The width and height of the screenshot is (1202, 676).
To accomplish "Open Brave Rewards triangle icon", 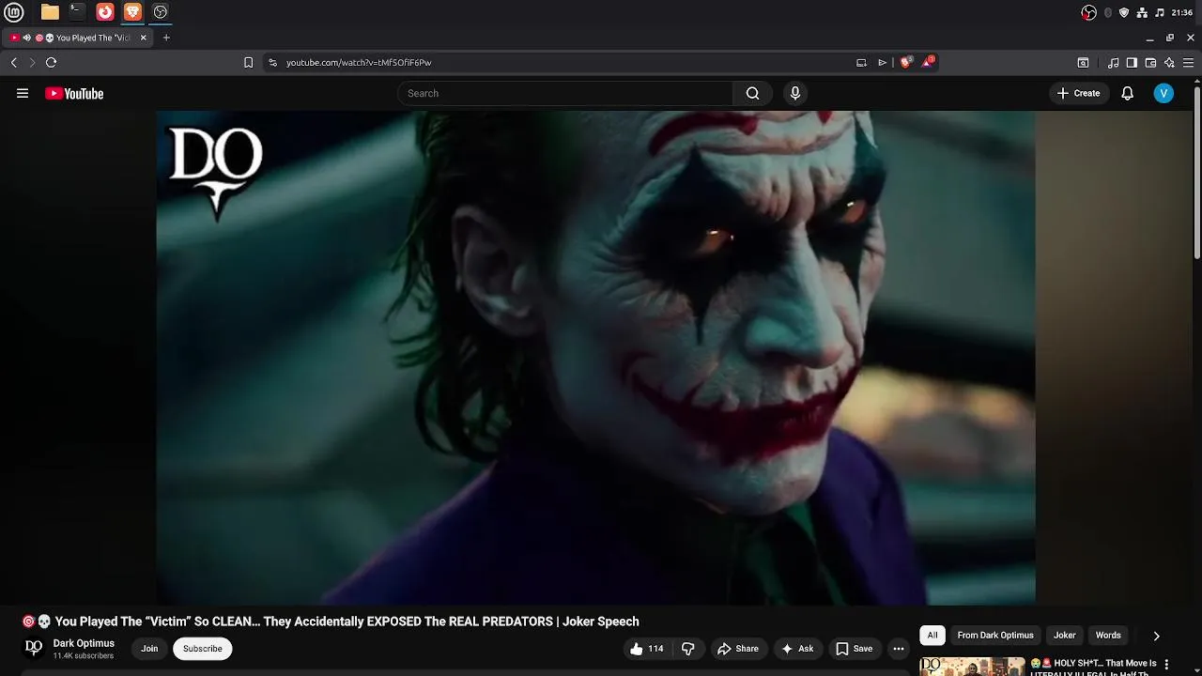I will point(928,62).
